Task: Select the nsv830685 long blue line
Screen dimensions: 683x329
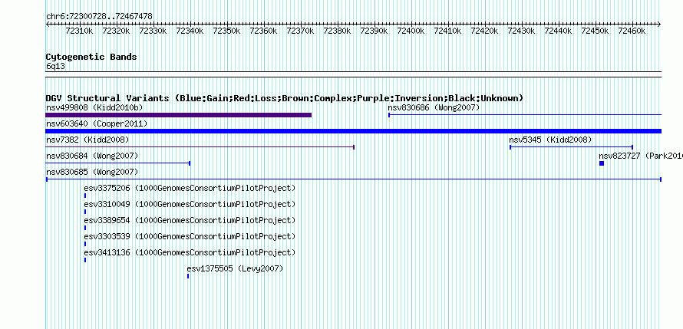Action: coord(353,179)
